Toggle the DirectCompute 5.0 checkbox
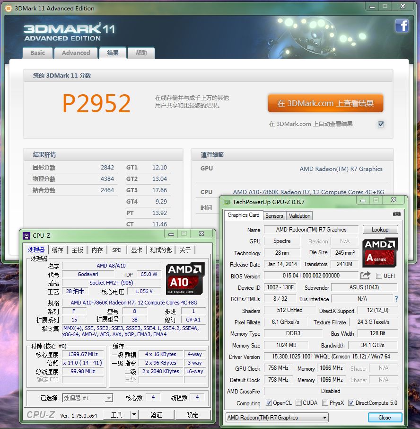The image size is (420, 429). [351, 403]
